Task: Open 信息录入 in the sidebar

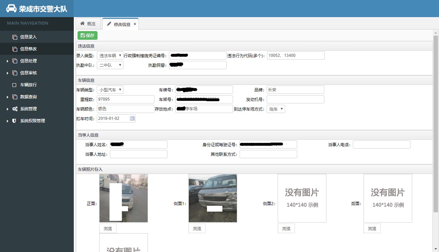Action: click(x=37, y=37)
